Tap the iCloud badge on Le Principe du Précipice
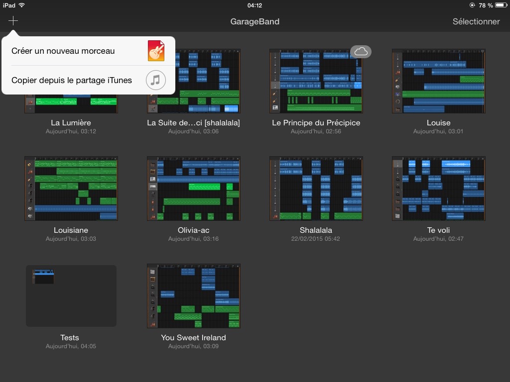This screenshot has width=510, height=382. pos(361,52)
